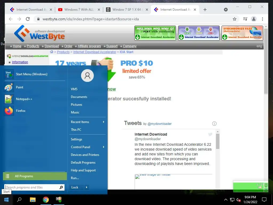This screenshot has width=273, height=205.
Task: Click the Synchronize Files banner
Action: pyautogui.click(x=242, y=33)
